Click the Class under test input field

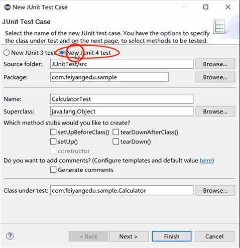[122, 190]
